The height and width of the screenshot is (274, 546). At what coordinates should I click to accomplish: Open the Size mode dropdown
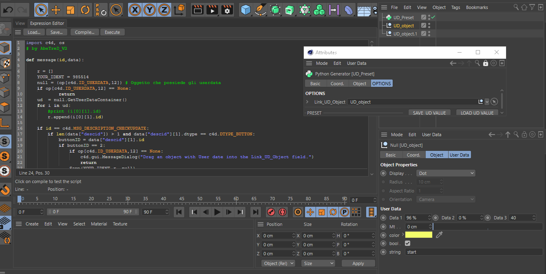[318, 263]
